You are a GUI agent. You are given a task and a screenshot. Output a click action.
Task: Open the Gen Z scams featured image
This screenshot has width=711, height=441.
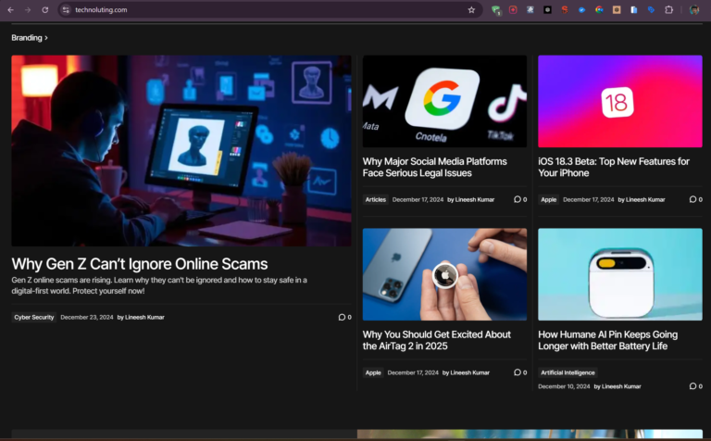(181, 151)
